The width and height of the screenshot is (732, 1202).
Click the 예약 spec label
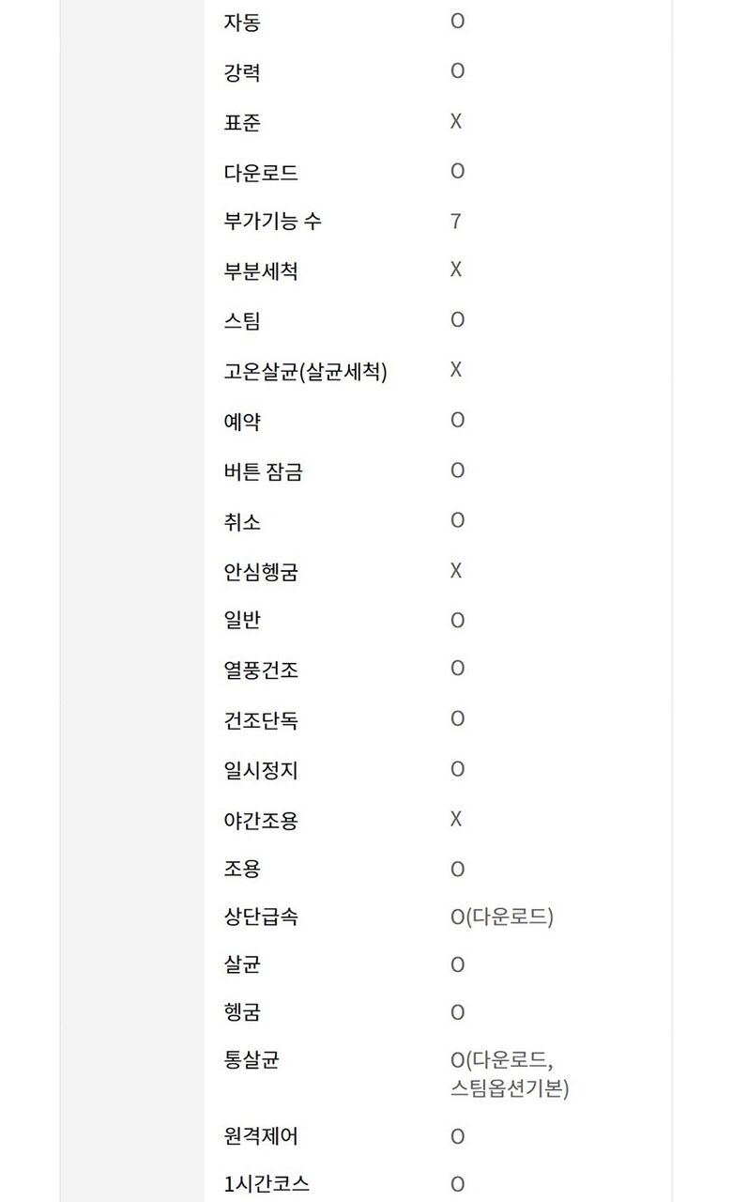click(x=241, y=423)
